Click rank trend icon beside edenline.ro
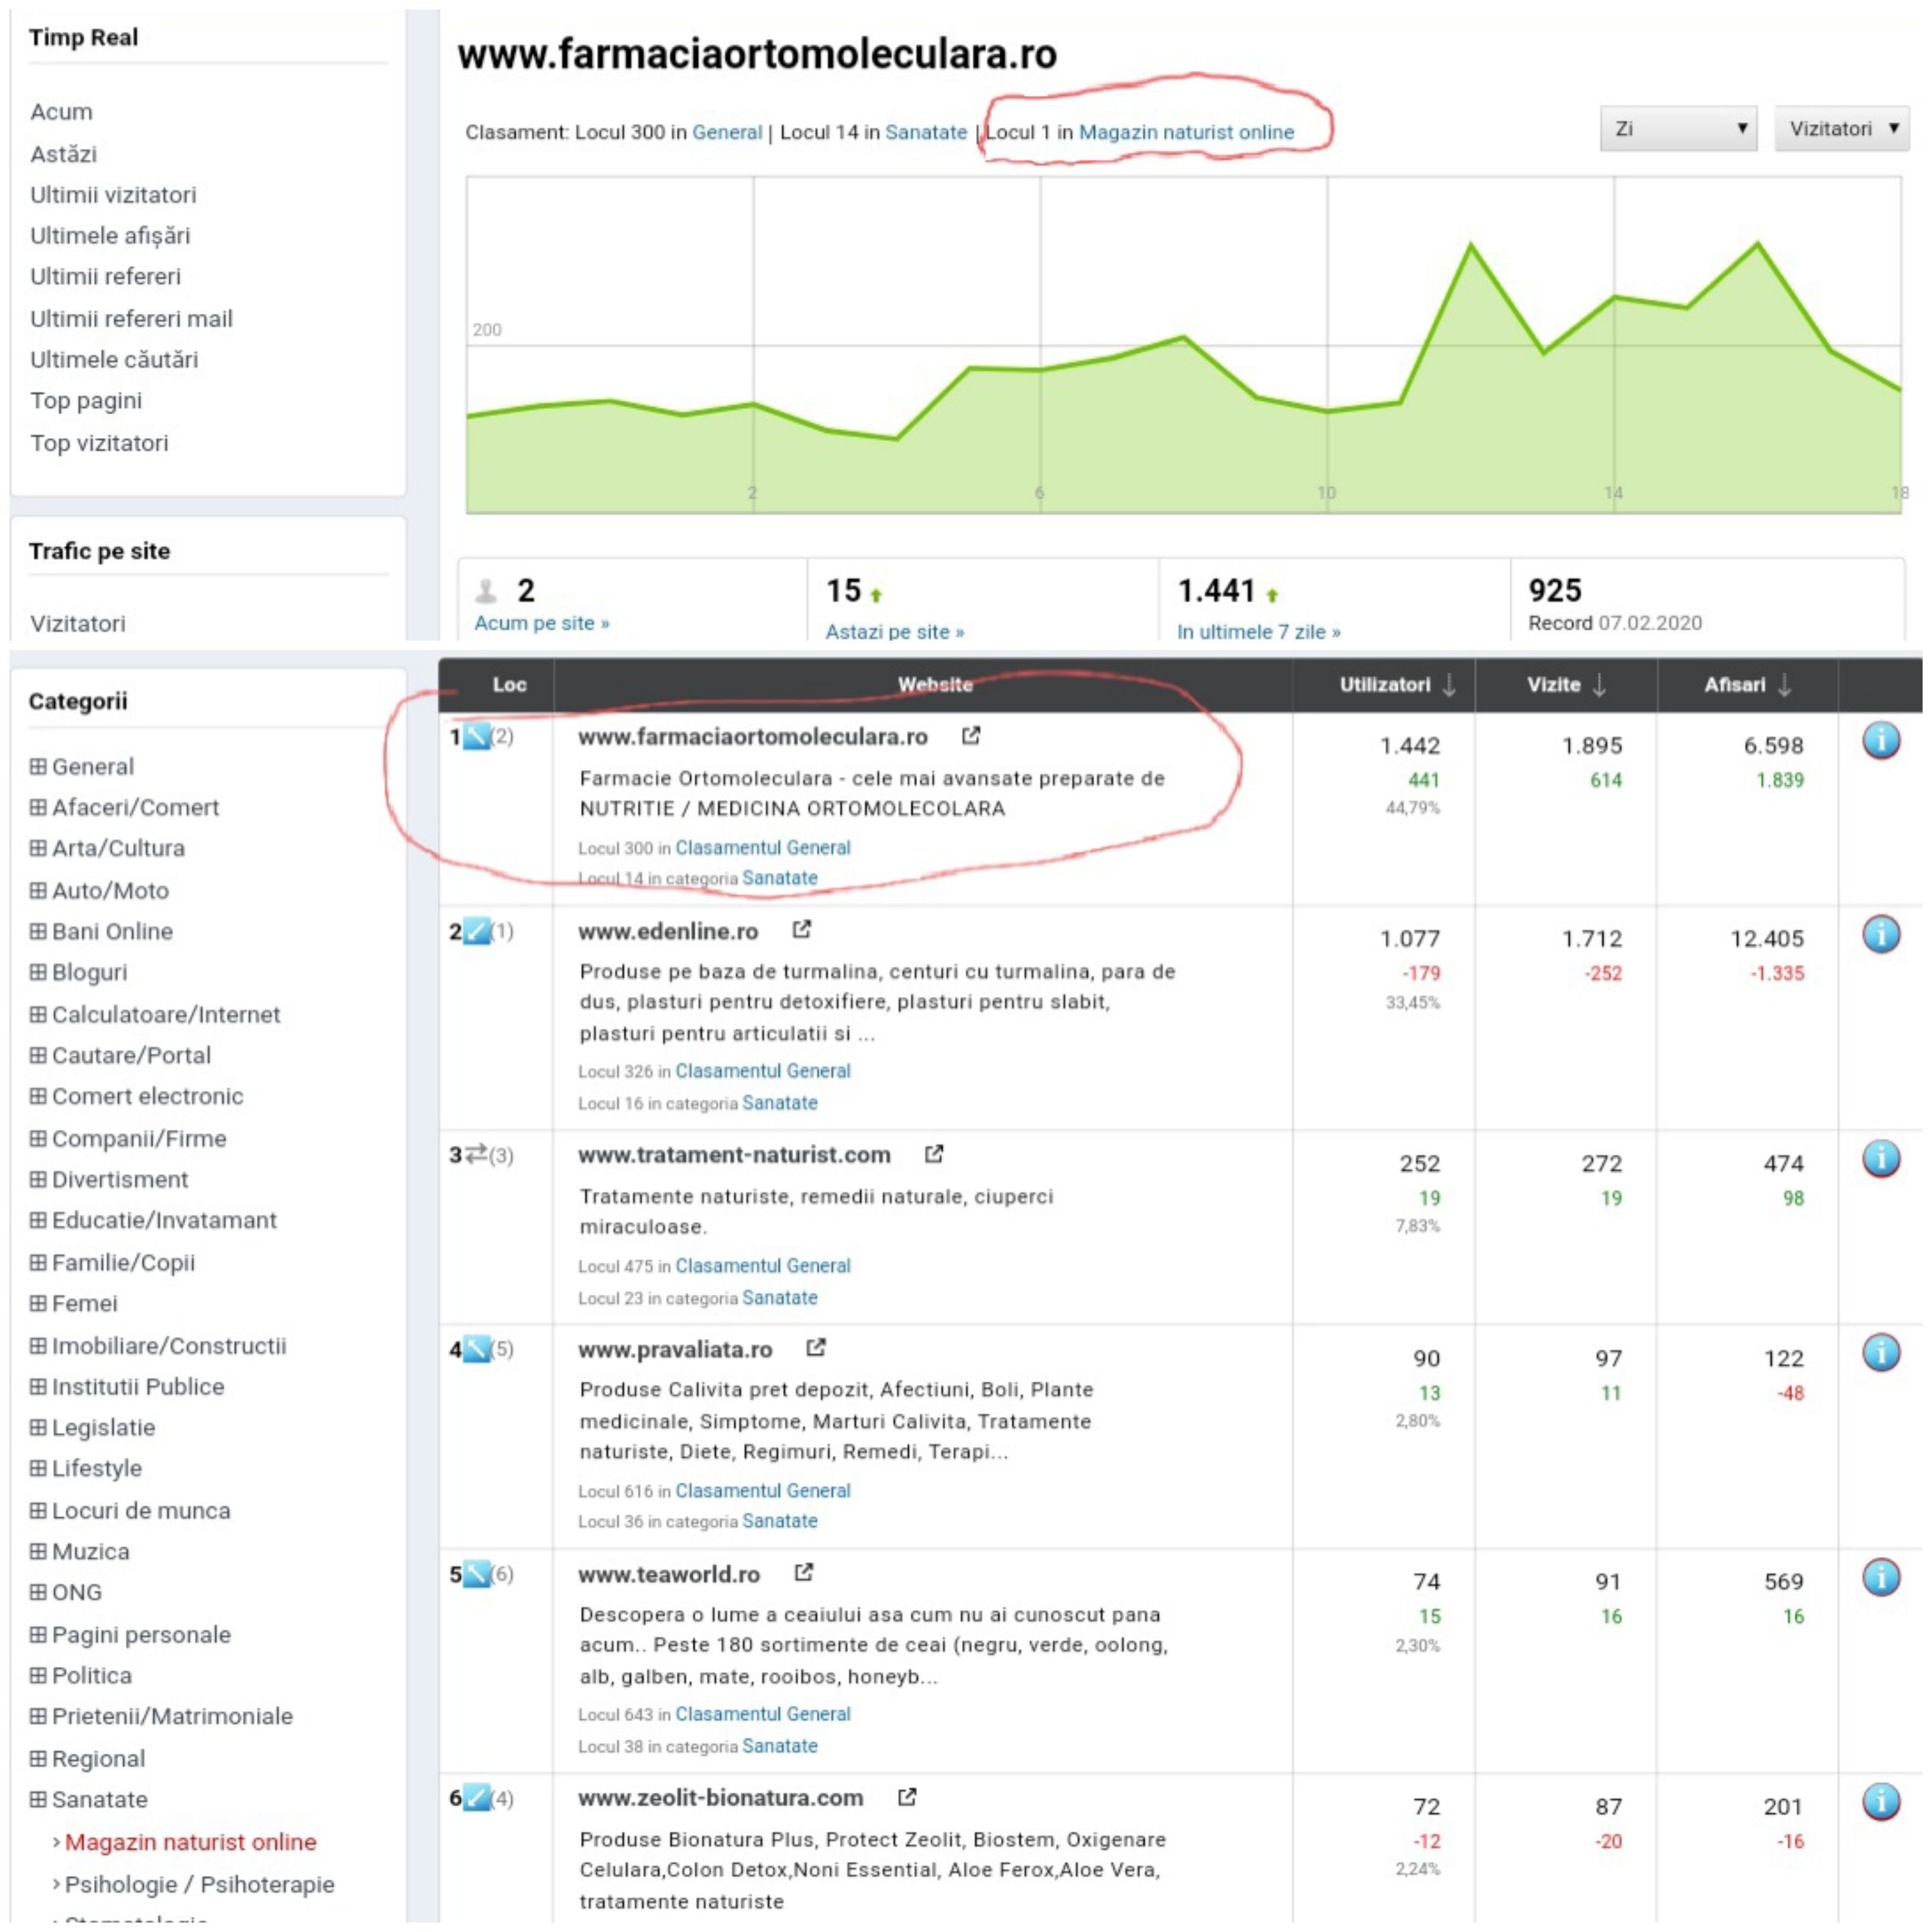The width and height of the screenshot is (1932, 1932). [x=477, y=932]
